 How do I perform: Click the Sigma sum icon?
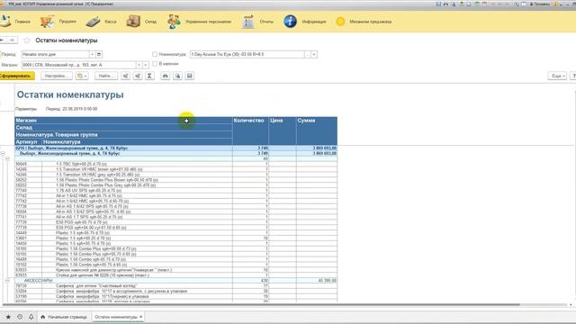pos(149,76)
